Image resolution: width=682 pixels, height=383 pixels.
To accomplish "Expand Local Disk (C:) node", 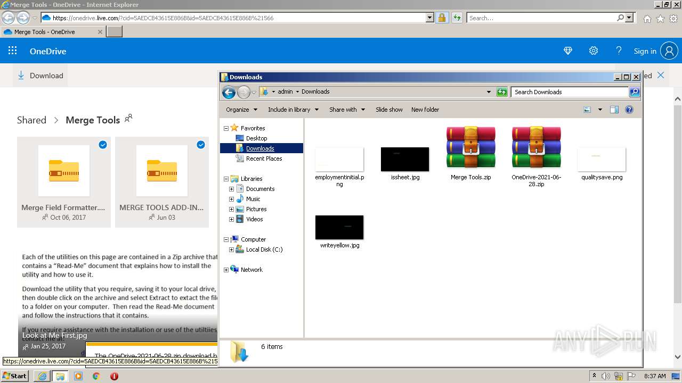I will (x=231, y=249).
